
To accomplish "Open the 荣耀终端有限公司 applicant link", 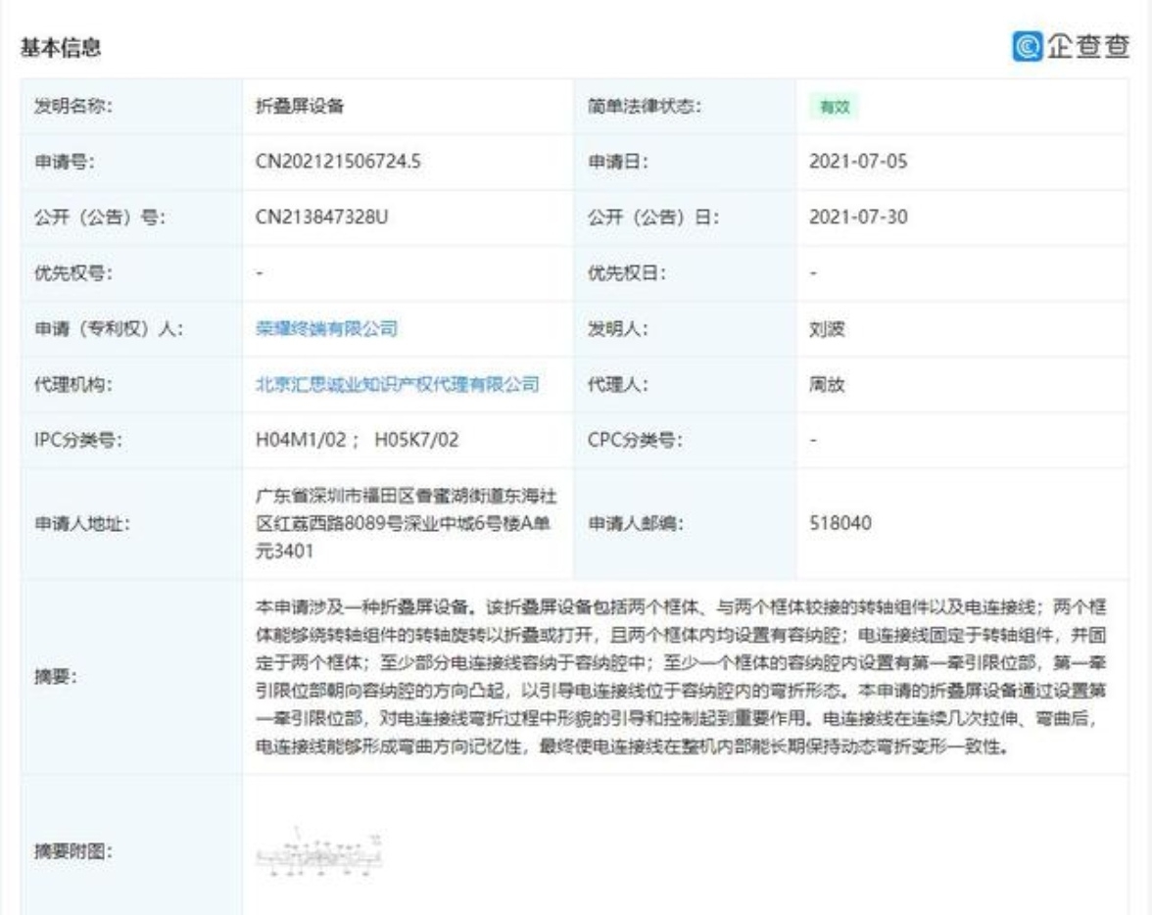I will point(326,328).
